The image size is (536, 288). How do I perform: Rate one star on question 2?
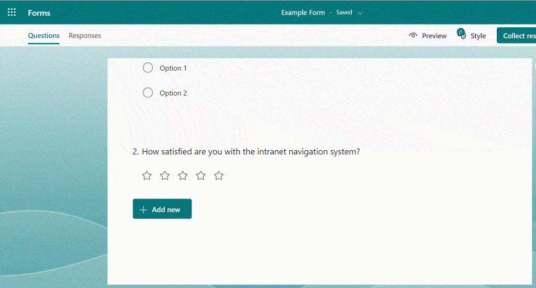click(x=147, y=175)
